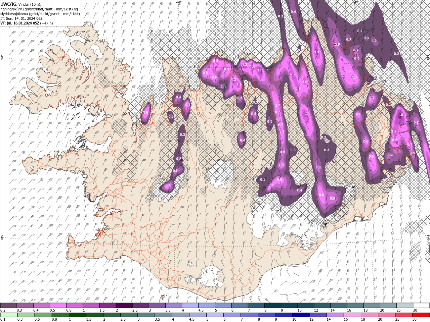
Task: Select the darkest green 1 swatch in the lower legend
Action: (x=78, y=315)
